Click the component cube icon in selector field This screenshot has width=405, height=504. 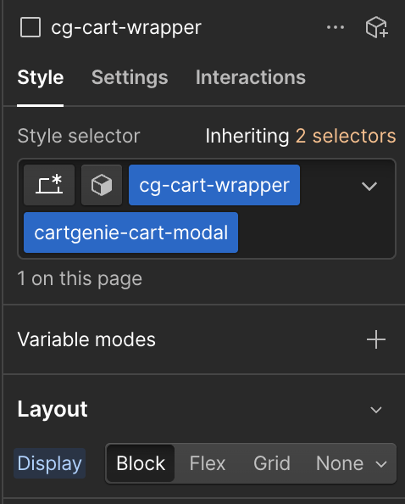pos(102,185)
